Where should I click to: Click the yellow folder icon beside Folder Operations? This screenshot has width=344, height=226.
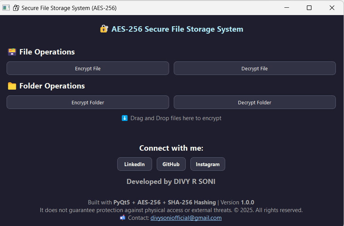12,86
